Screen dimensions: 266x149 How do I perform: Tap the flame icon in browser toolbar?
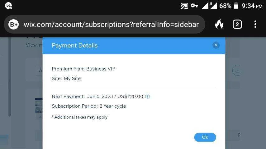coord(219,25)
